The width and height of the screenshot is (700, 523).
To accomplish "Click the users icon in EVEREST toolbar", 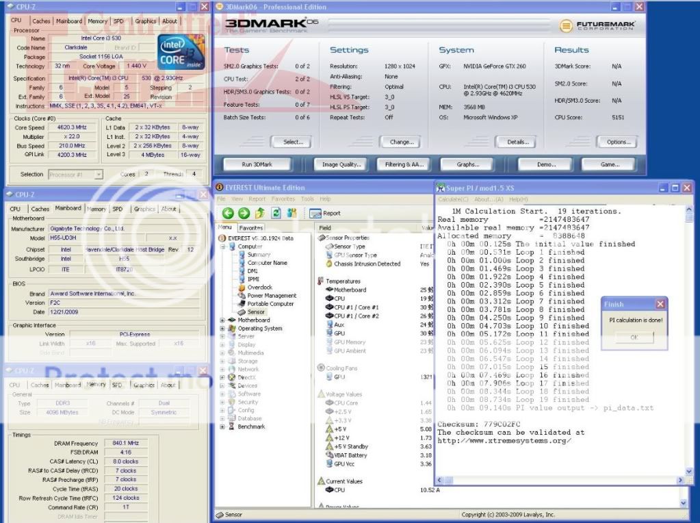I will (292, 213).
